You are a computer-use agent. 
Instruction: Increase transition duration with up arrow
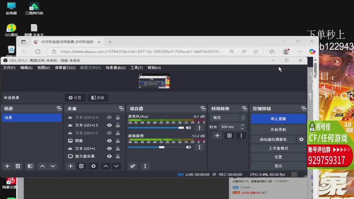pyautogui.click(x=242, y=125)
